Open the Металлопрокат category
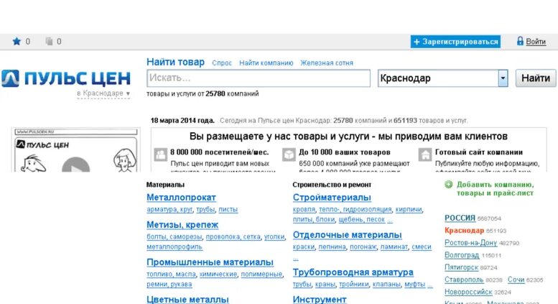 point(181,197)
